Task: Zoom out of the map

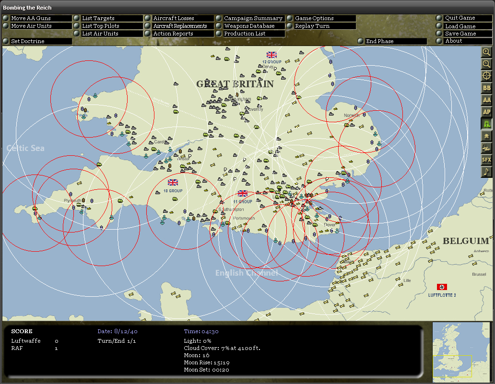Action: [486, 64]
